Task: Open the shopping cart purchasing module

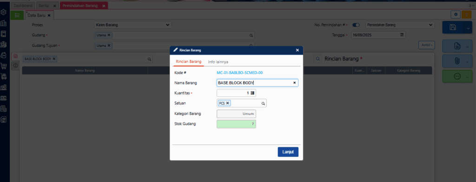Action: pyautogui.click(x=4, y=66)
